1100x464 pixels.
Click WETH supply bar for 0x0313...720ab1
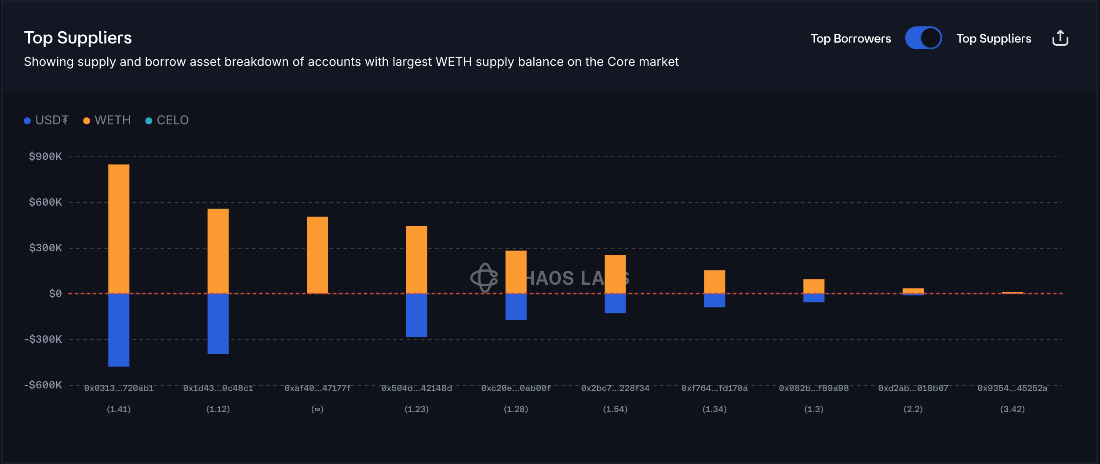click(x=119, y=228)
